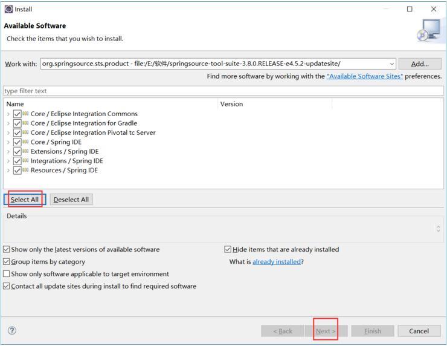Screen dimensions: 447x346
Task: Click category icon beside Core / Eclipse Integration Commons
Action: click(x=25, y=113)
